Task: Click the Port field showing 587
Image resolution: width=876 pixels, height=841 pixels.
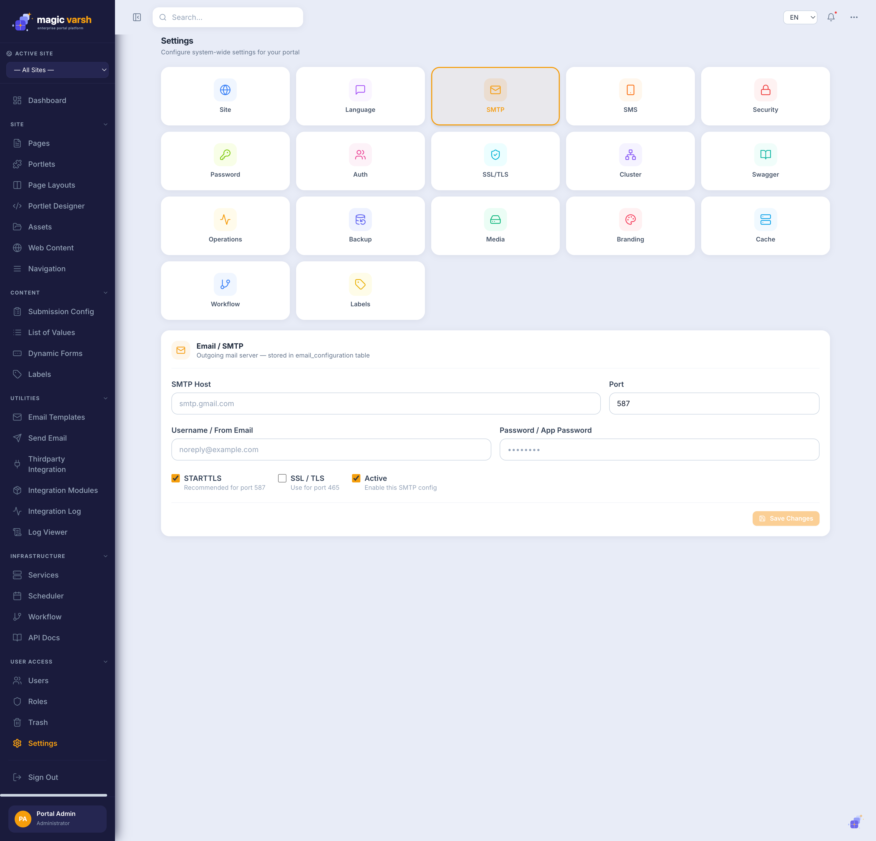Action: [x=714, y=404]
